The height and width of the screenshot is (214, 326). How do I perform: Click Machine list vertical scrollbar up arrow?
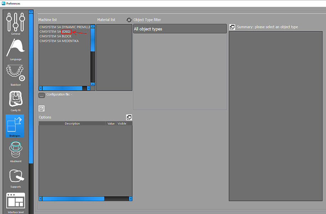click(93, 26)
